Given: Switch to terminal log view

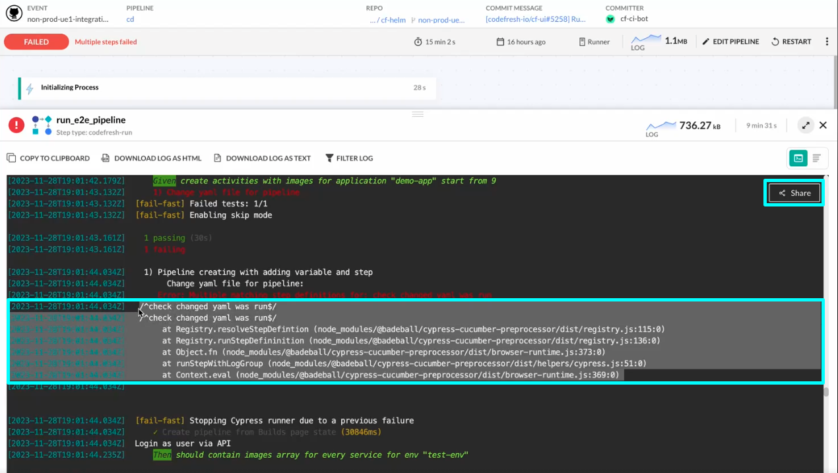Looking at the screenshot, I should [798, 158].
